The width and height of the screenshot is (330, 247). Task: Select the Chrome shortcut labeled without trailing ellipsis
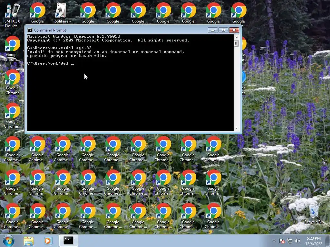coord(12,82)
